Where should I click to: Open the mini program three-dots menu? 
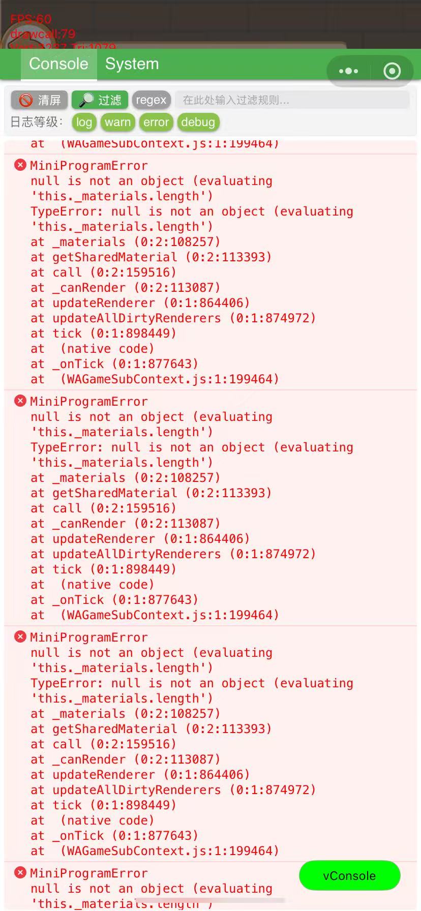click(348, 71)
